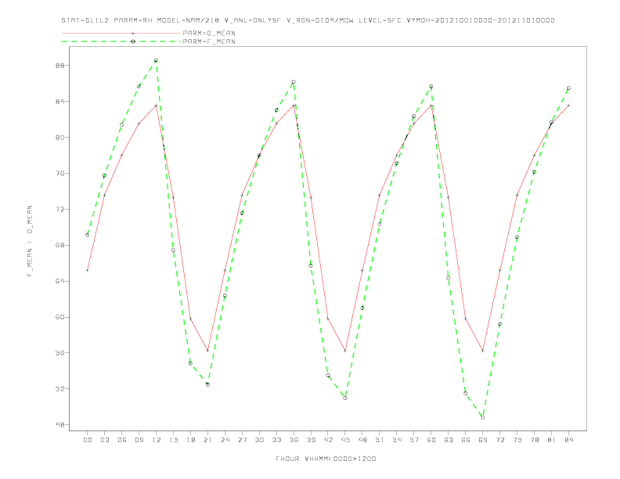The image size is (620, 479).
Task: Click STAT=SL1L2 in the chart title
Action: pos(85,20)
